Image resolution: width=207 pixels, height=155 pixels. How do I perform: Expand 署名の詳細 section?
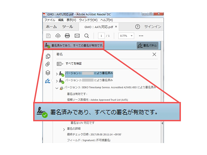tap(64, 129)
